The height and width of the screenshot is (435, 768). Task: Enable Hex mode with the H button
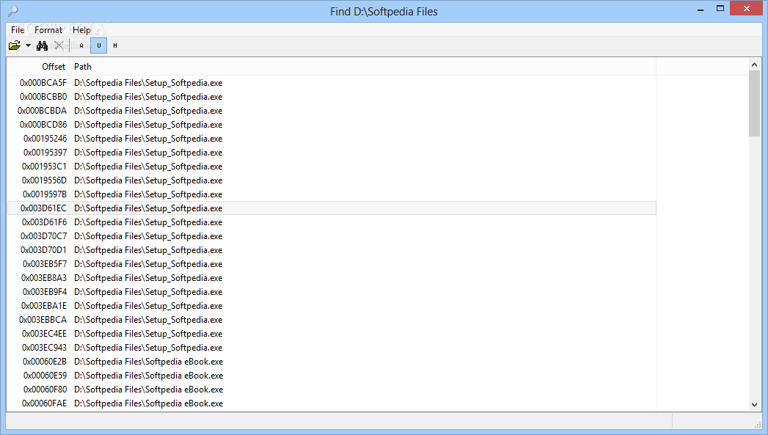pyautogui.click(x=115, y=45)
